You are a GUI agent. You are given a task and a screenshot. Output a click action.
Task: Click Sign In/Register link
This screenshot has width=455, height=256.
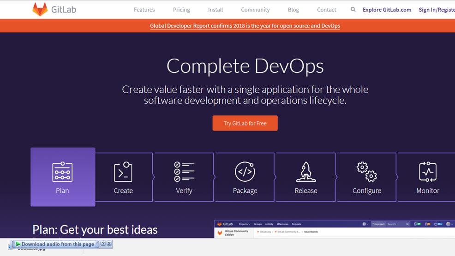(x=437, y=10)
